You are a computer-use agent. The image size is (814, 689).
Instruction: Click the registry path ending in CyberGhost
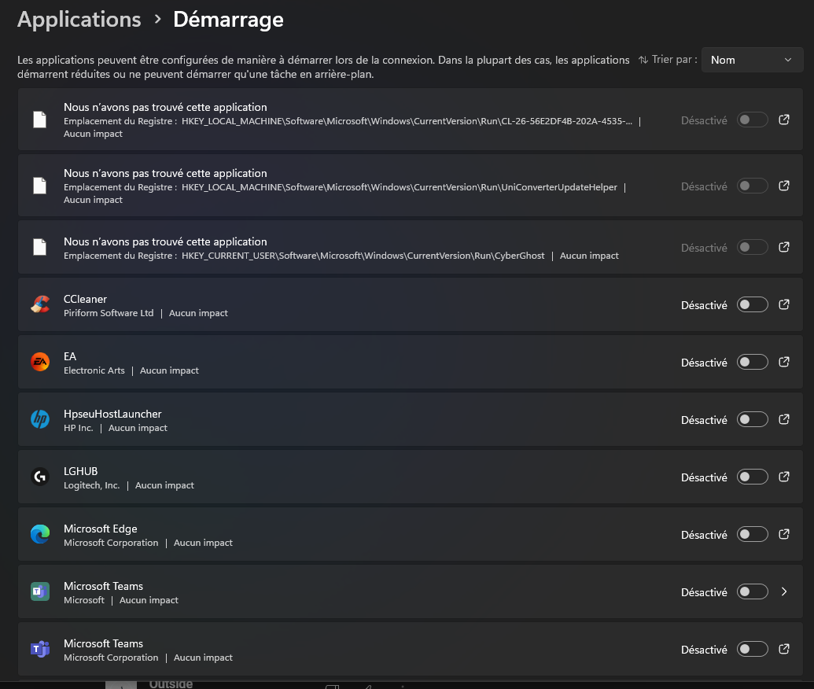[363, 256]
